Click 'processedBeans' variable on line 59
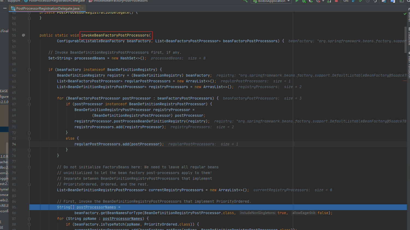This screenshot has width=410, height=230. click(x=90, y=58)
